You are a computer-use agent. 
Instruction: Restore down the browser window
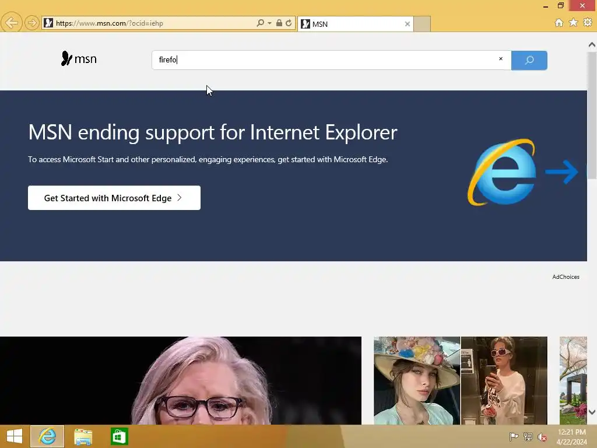pyautogui.click(x=561, y=5)
